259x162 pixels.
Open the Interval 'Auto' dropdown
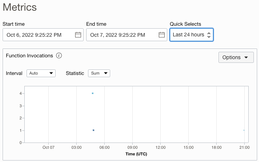[41, 73]
